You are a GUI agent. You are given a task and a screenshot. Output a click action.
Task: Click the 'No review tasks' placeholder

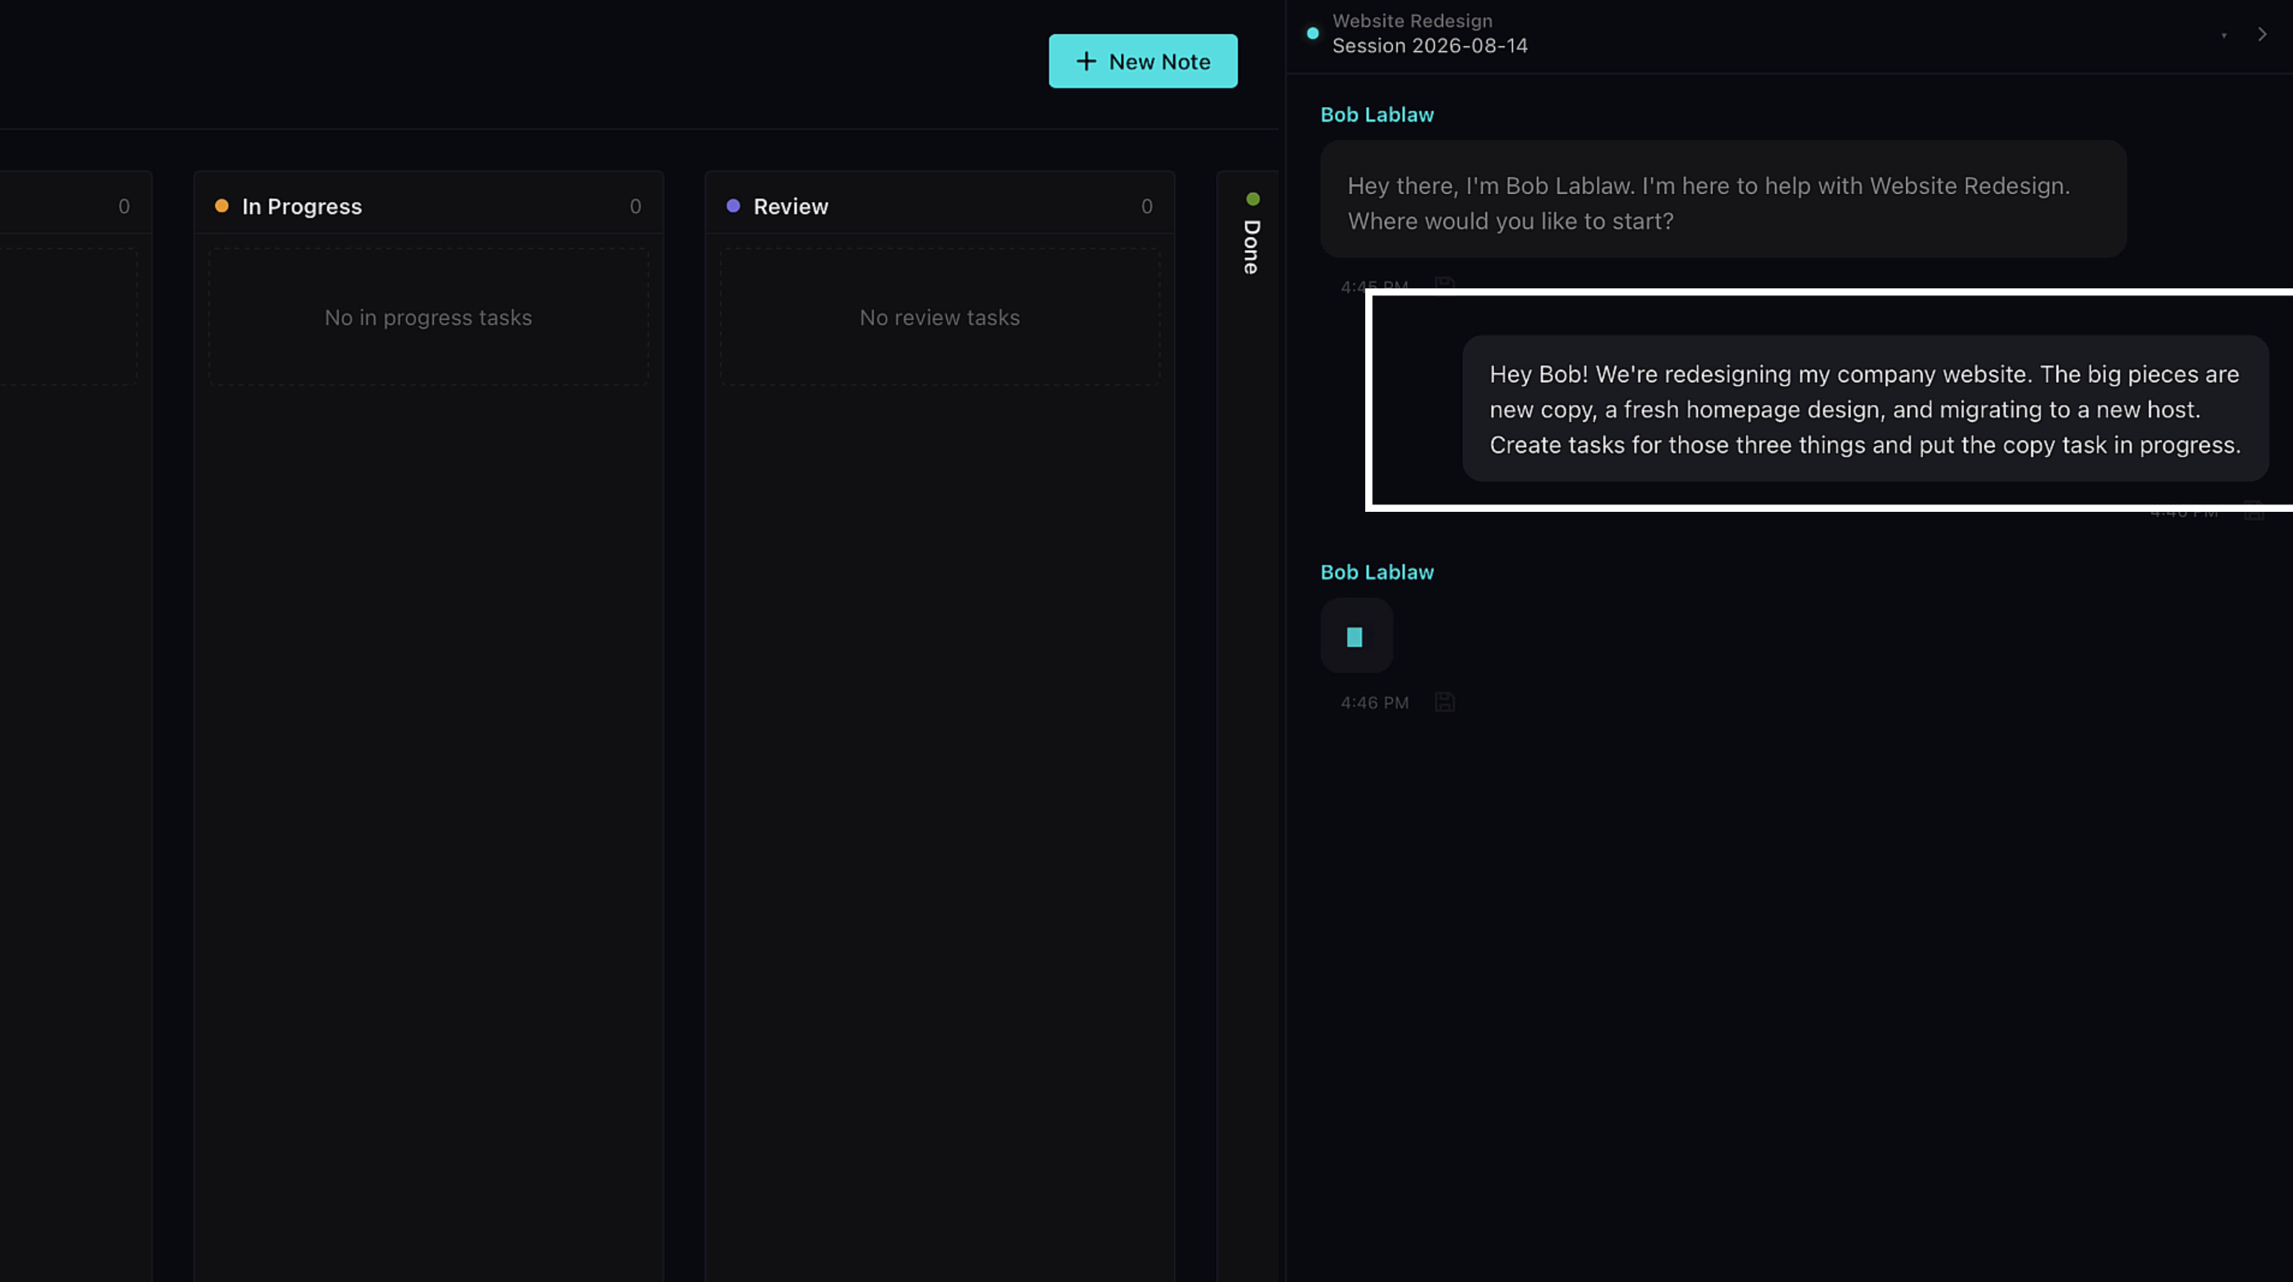(x=940, y=317)
